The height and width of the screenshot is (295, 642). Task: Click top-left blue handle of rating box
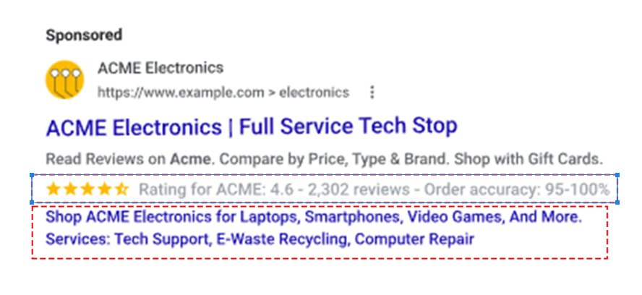pos(32,175)
